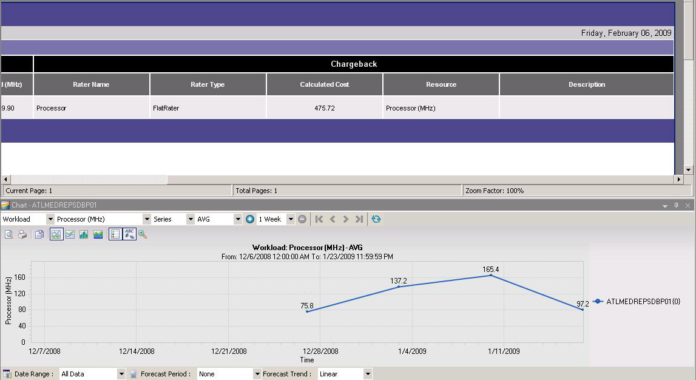Toggle the chart legend display
The height and width of the screenshot is (380, 696).
(115, 234)
